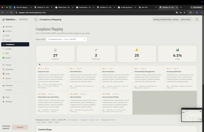This screenshot has height=132, width=204.
Task: Open the Select Scan dropdown
Action: click(x=67, y=39)
